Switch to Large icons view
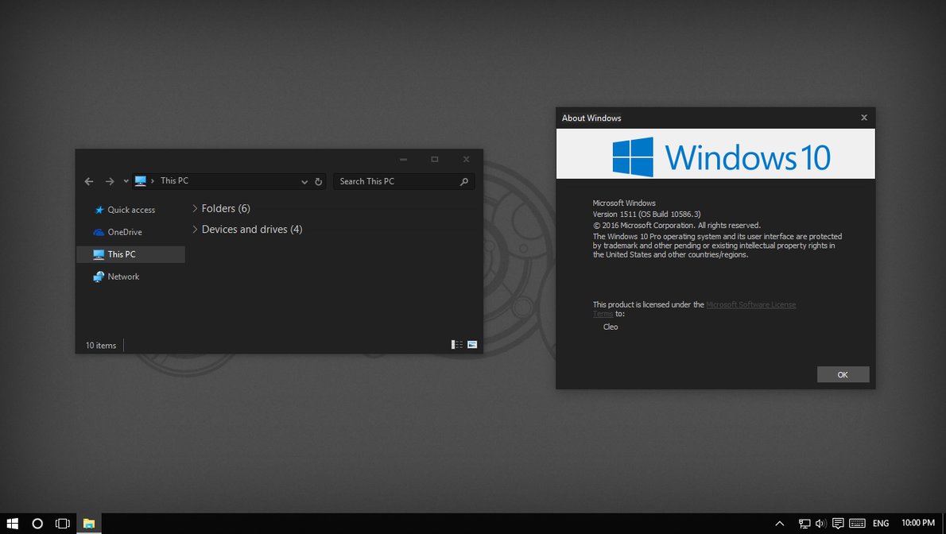This screenshot has height=534, width=946. (x=472, y=345)
